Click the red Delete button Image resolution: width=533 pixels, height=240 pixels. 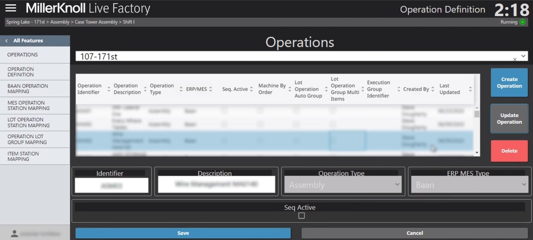[x=509, y=151]
